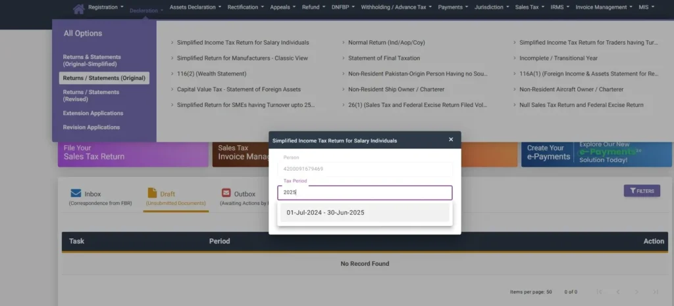The image size is (674, 306).
Task: Open the MIS menu
Action: (x=646, y=7)
